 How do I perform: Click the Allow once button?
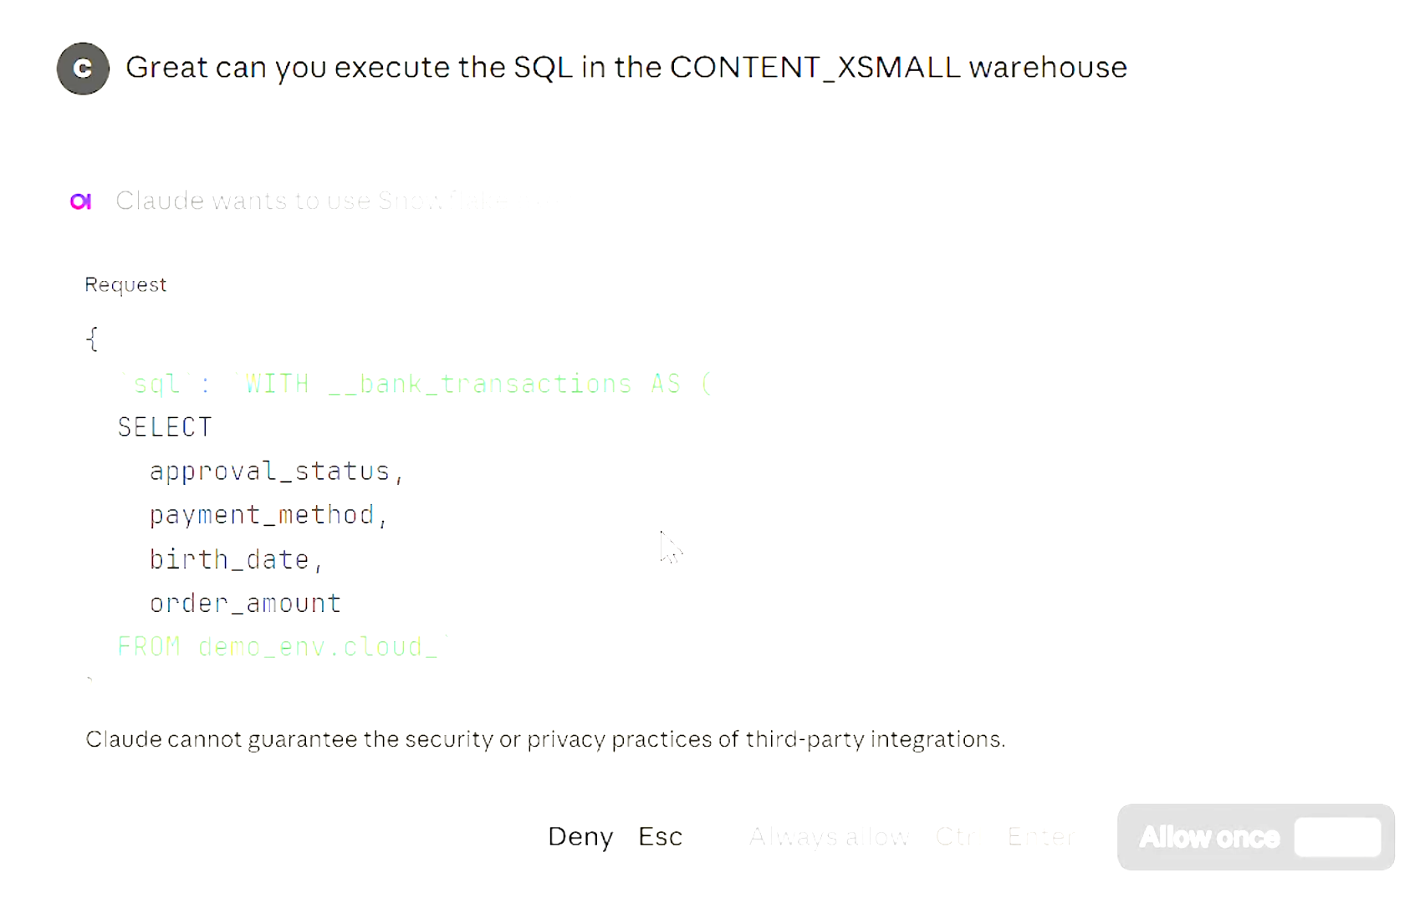pyautogui.click(x=1208, y=837)
